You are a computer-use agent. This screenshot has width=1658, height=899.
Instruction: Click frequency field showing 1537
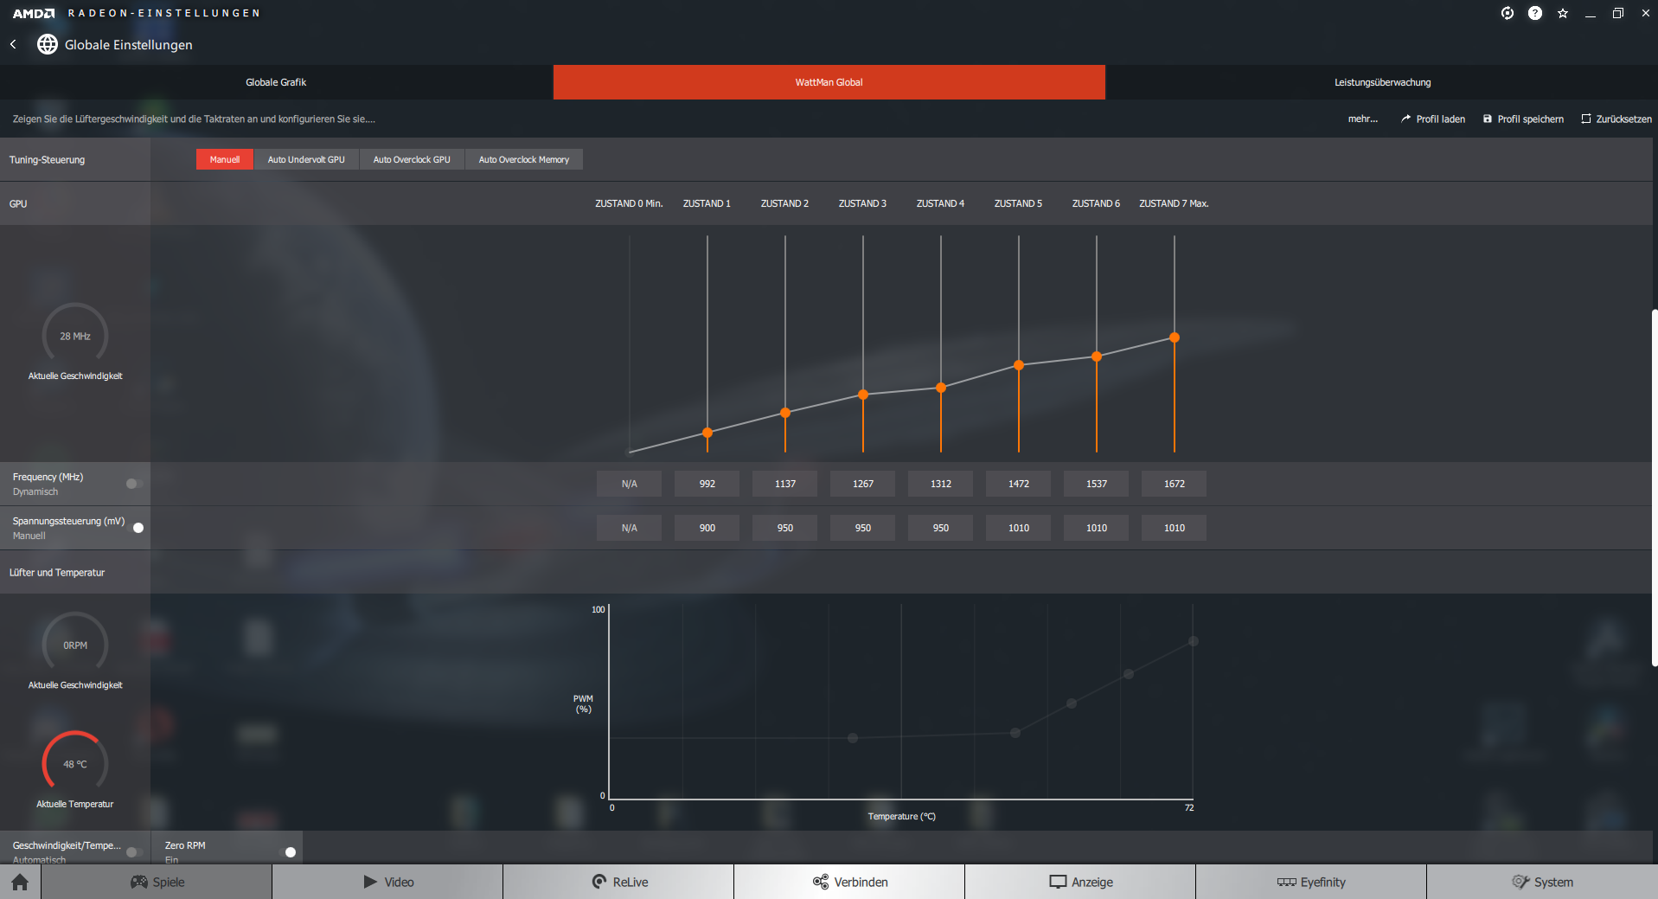coord(1097,484)
